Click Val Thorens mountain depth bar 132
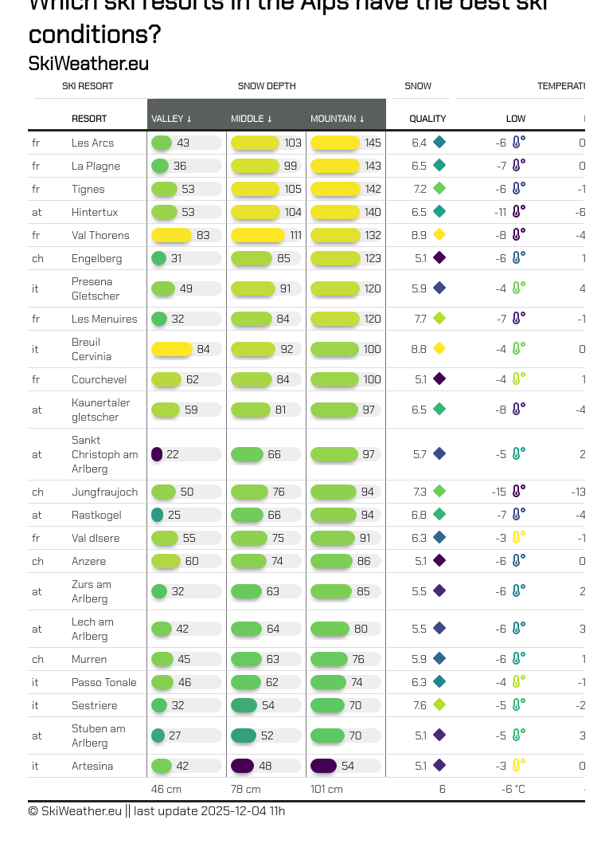 335,235
